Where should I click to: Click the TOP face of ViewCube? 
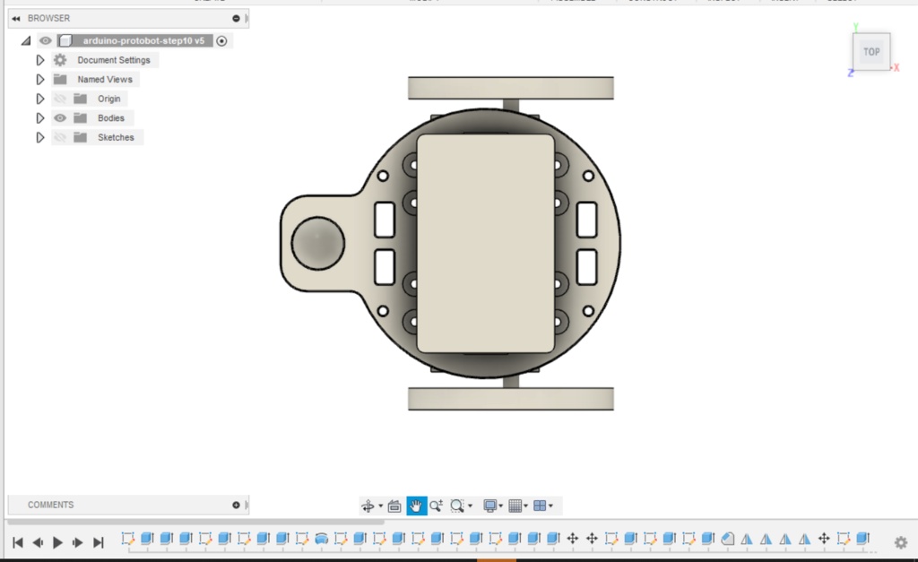tap(871, 51)
